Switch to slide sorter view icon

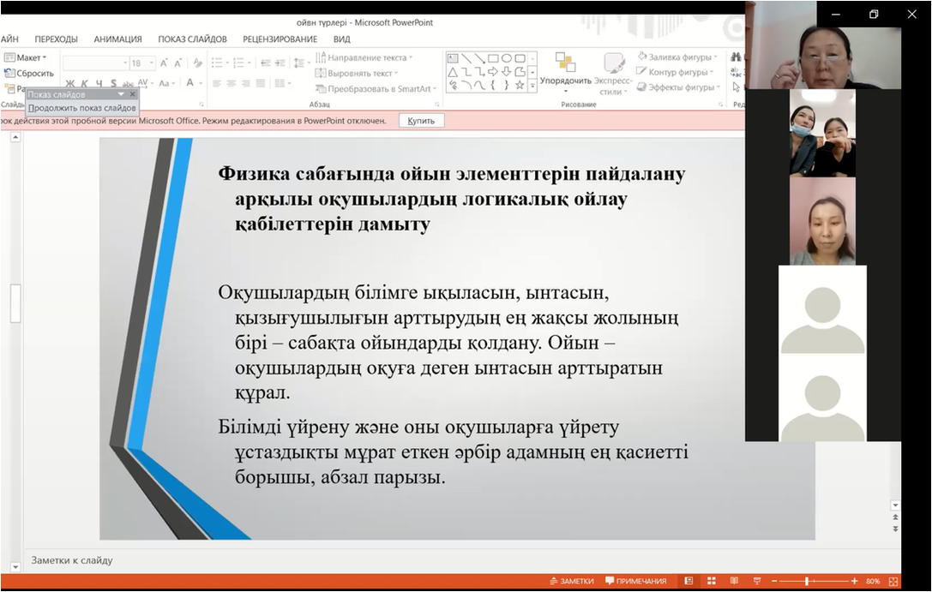point(711,581)
